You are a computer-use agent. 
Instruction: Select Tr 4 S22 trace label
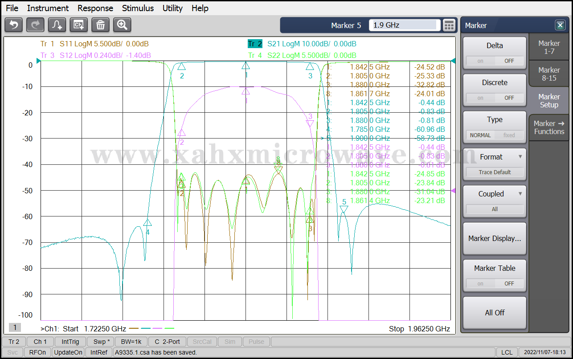pos(302,55)
